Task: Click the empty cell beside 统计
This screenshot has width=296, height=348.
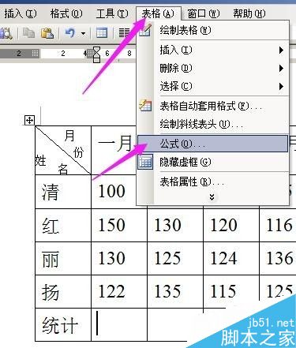Action: coord(119,325)
